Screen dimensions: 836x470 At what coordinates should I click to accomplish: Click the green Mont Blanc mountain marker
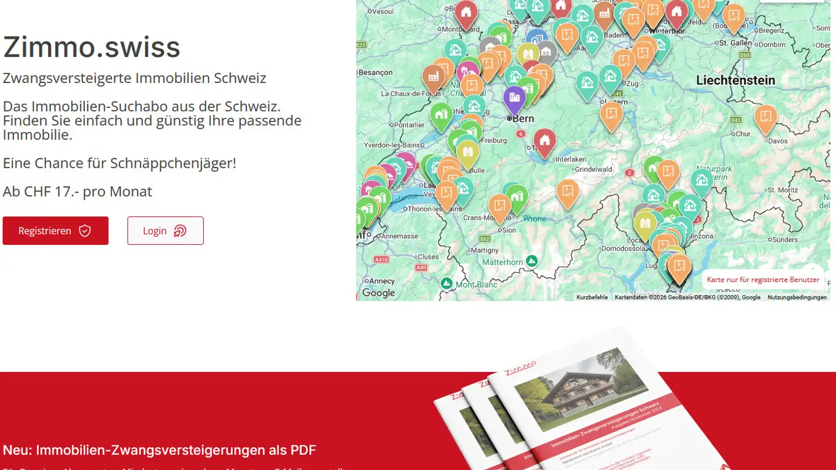446,284
